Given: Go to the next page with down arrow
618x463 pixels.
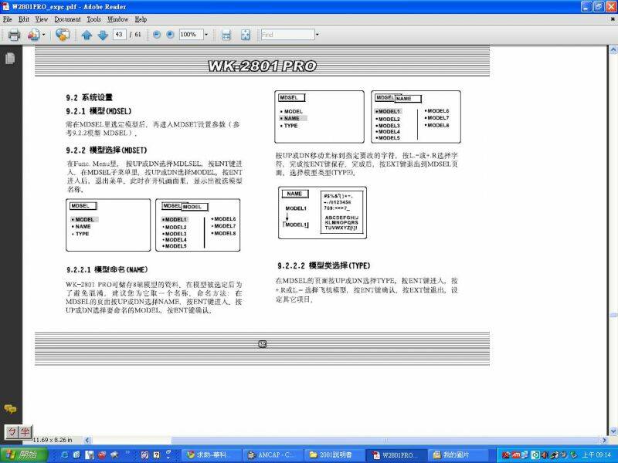Looking at the screenshot, I should (x=103, y=35).
